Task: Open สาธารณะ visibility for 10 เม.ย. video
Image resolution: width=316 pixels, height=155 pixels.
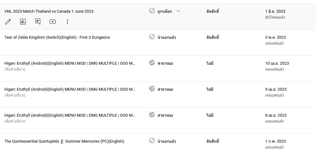Action: [x=165, y=63]
